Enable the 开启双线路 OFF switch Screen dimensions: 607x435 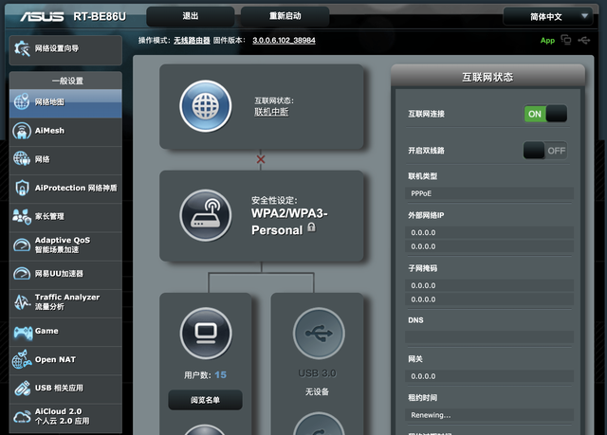point(545,151)
